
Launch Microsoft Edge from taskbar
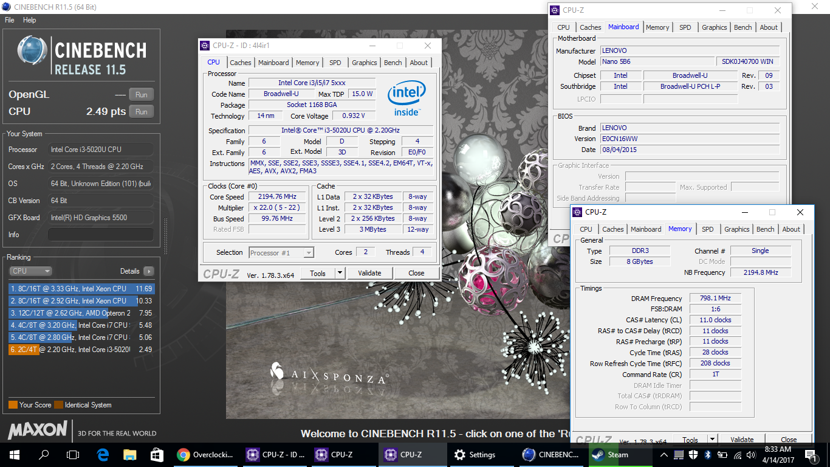click(102, 454)
